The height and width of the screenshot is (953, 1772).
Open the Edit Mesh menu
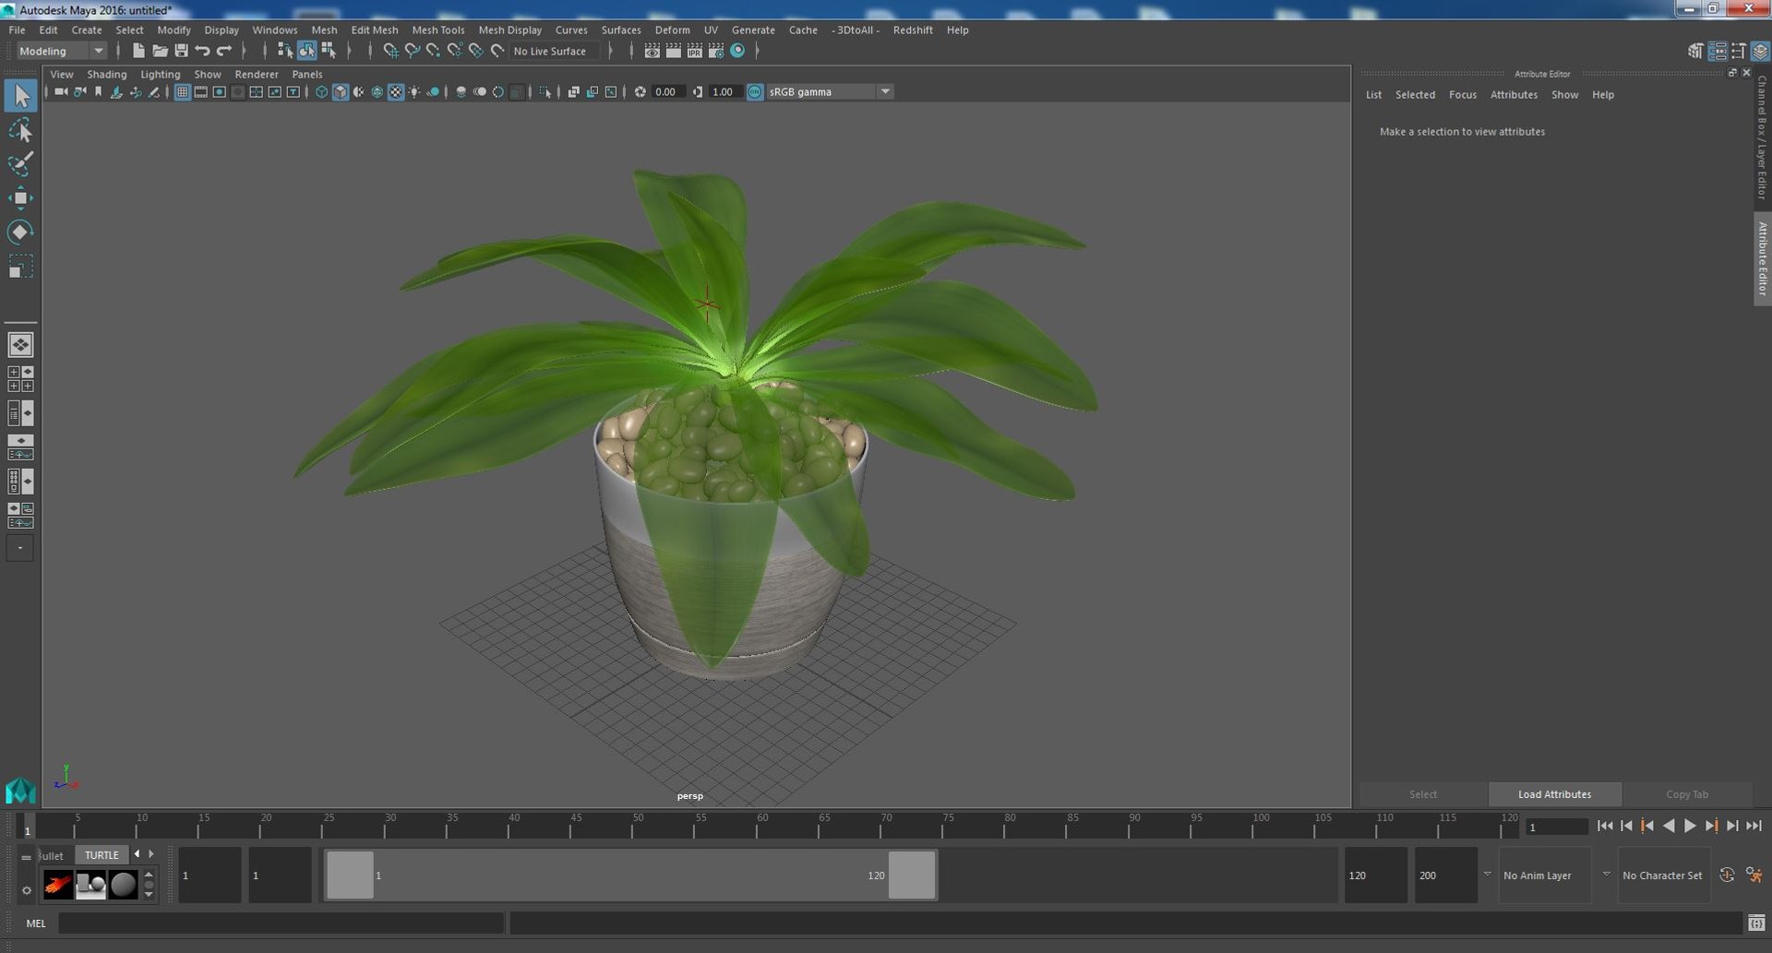pyautogui.click(x=374, y=30)
